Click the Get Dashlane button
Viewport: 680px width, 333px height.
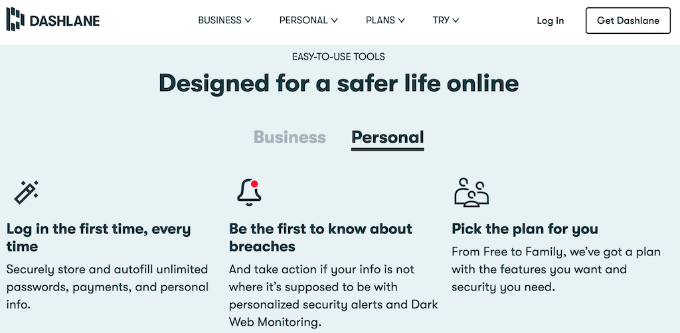point(628,21)
